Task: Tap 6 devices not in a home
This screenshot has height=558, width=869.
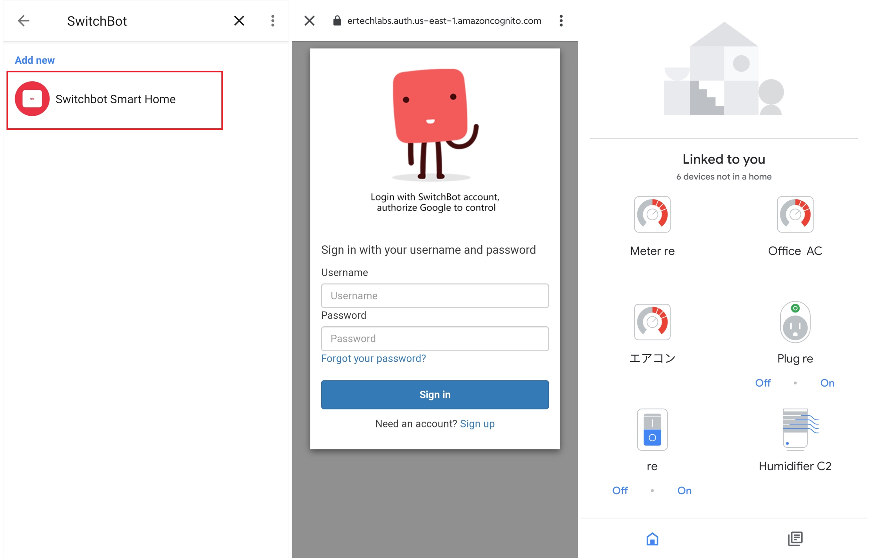Action: click(723, 176)
